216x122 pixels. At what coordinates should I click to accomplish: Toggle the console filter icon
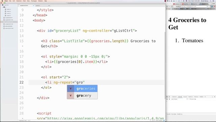(169, 99)
